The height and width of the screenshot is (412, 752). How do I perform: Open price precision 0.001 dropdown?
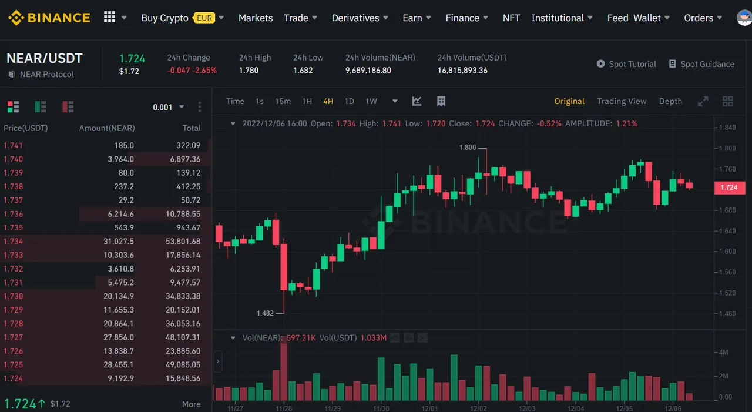pos(169,107)
